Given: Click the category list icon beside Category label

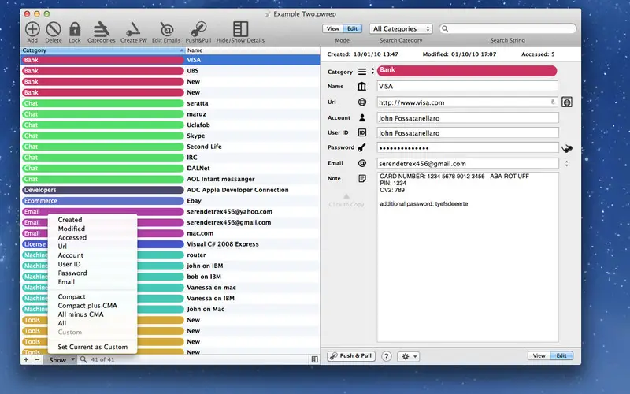Looking at the screenshot, I should 362,72.
